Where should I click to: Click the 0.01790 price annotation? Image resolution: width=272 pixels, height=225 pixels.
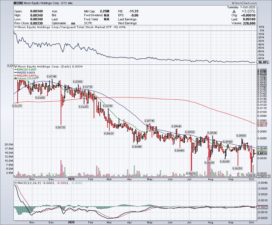[x=88, y=87]
